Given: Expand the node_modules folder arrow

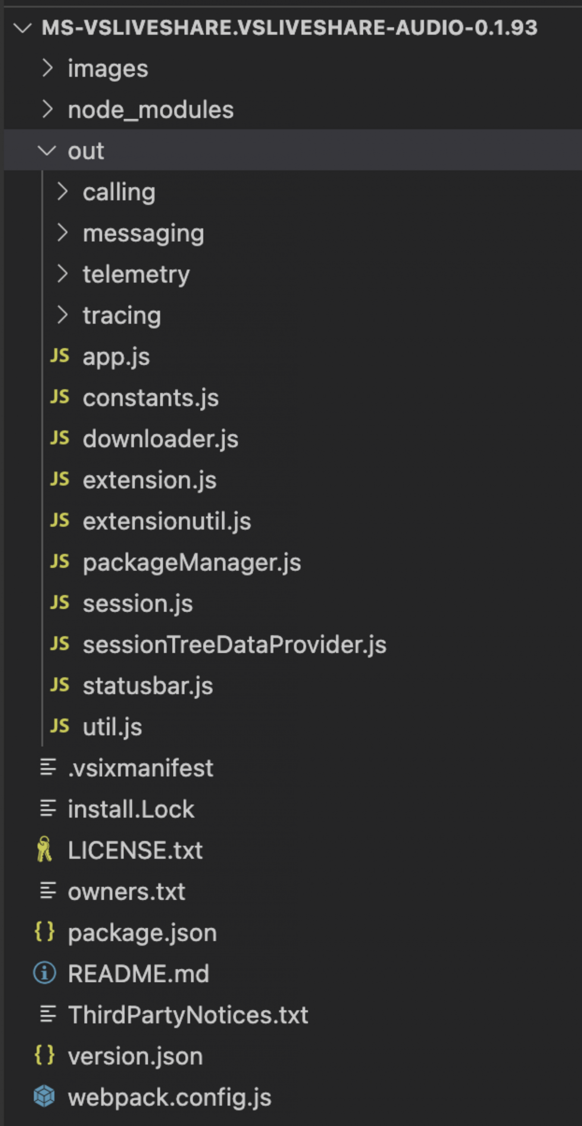Looking at the screenshot, I should [x=47, y=109].
